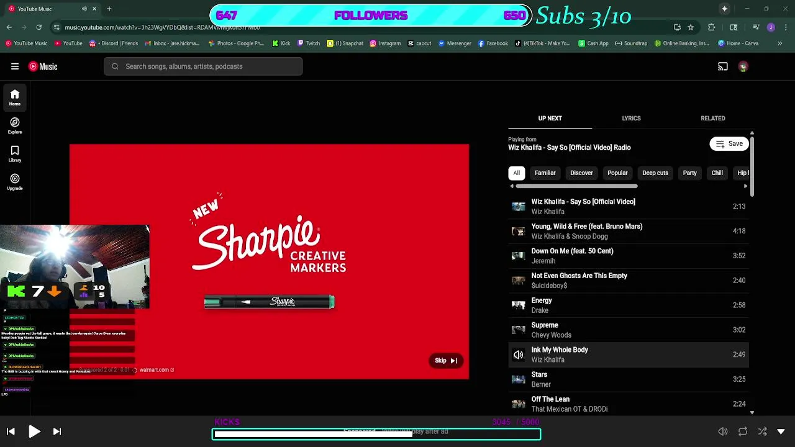Save the radio queue to playlist
Viewport: 795px width, 447px height.
tap(729, 143)
